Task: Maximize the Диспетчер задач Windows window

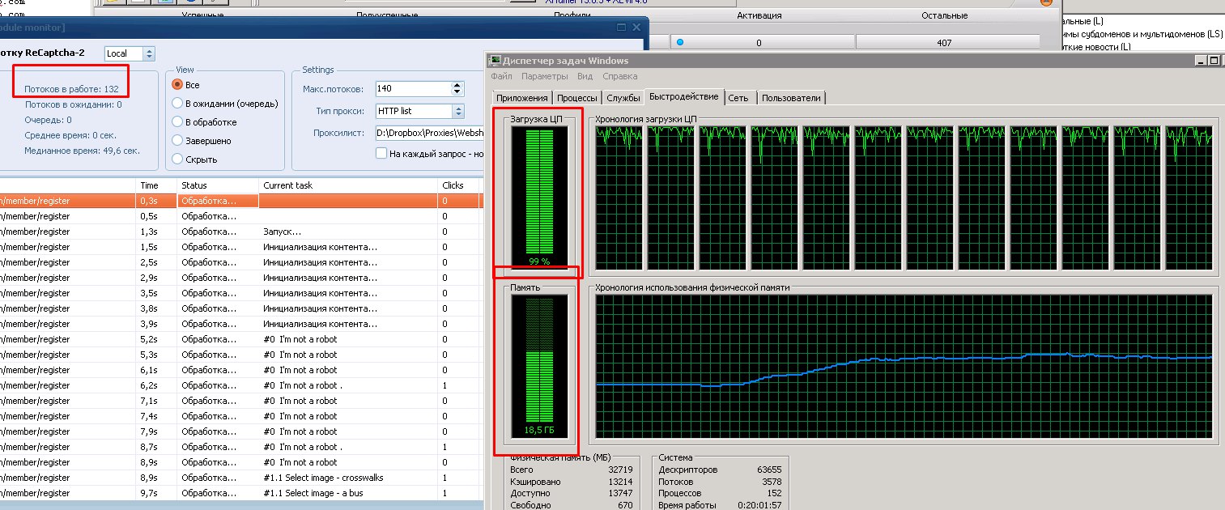Action: pyautogui.click(x=1213, y=61)
